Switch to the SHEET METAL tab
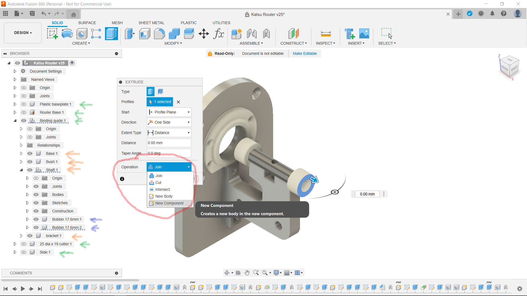 (x=151, y=23)
